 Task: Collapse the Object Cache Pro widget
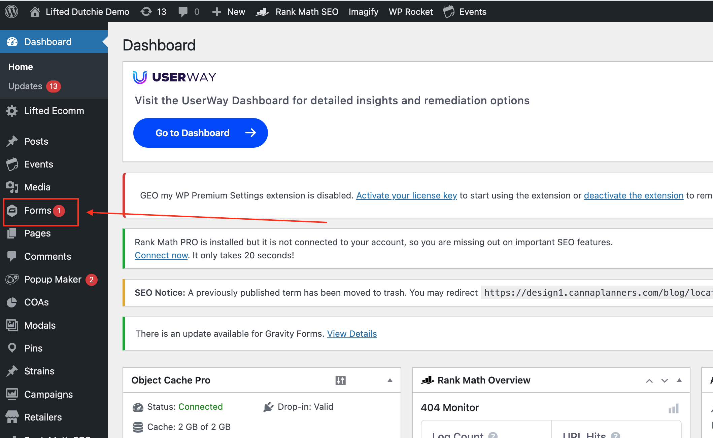[390, 380]
